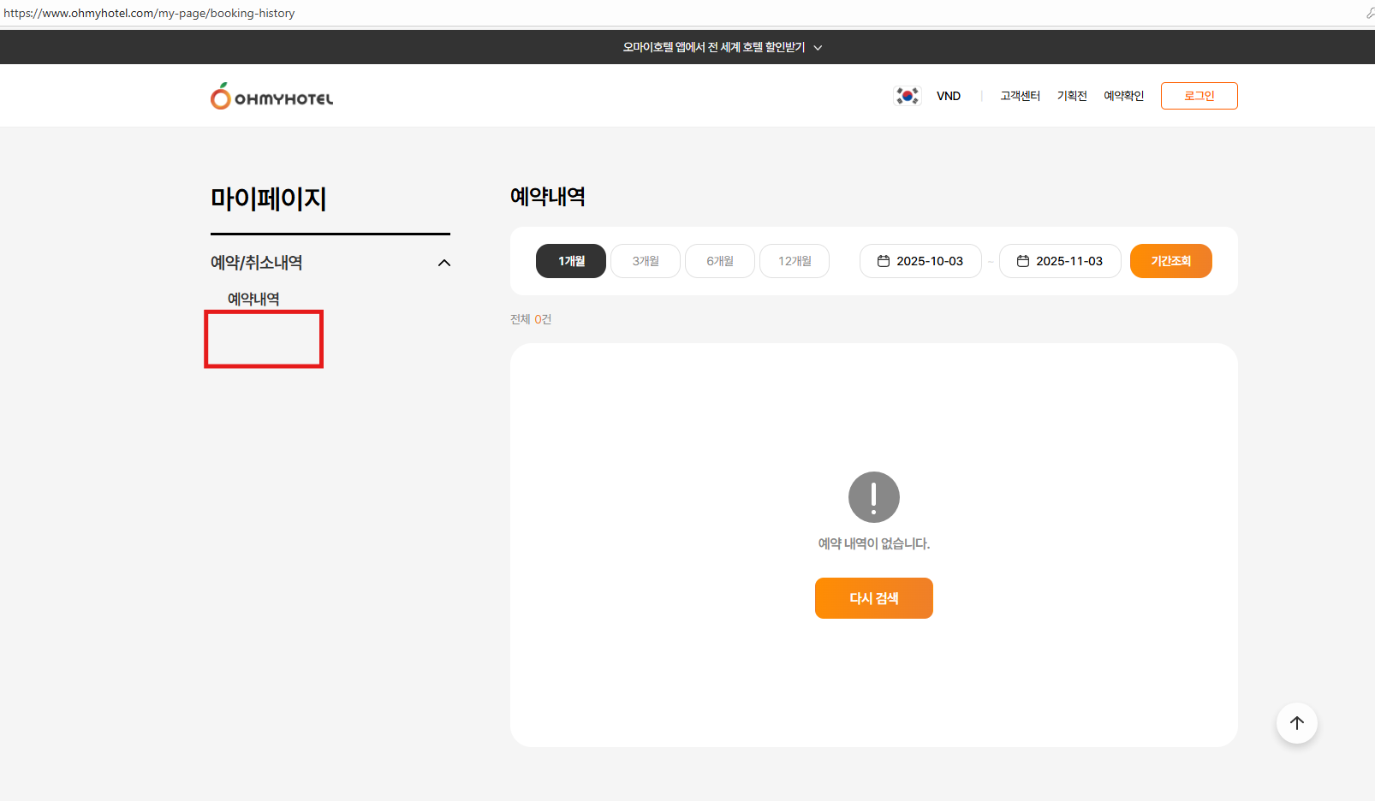
Task: Click the scroll-to-top arrow button
Action: coord(1296,723)
